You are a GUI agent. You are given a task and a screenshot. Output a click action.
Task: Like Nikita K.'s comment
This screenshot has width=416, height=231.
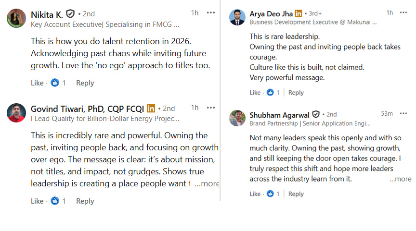(37, 83)
